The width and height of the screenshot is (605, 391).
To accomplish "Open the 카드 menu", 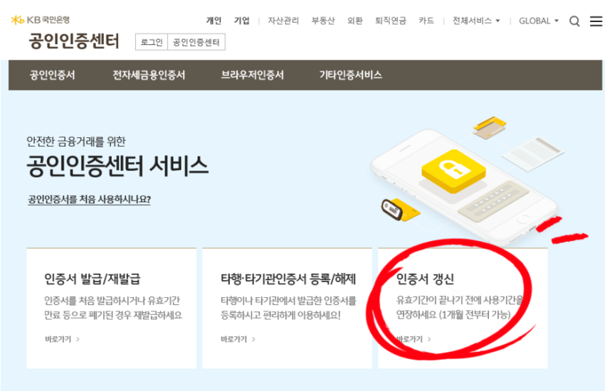I will point(426,21).
